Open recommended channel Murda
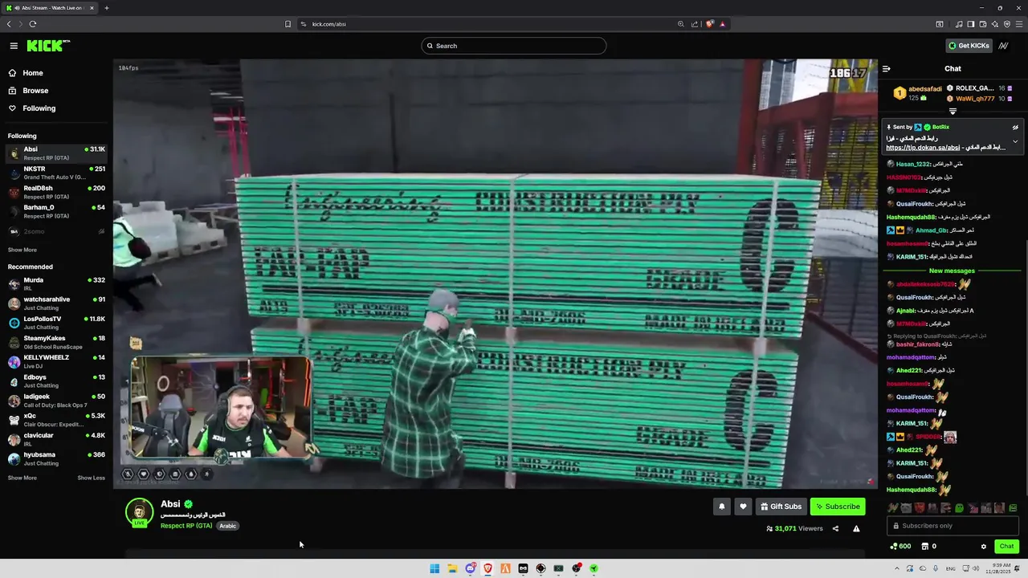The image size is (1028, 578). click(x=56, y=283)
